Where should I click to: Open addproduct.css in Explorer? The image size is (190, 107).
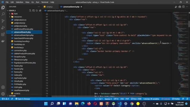(20, 20)
